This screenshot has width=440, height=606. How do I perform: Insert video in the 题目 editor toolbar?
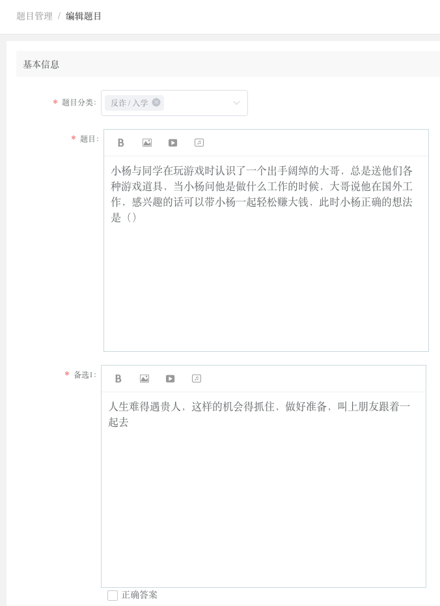coord(173,143)
